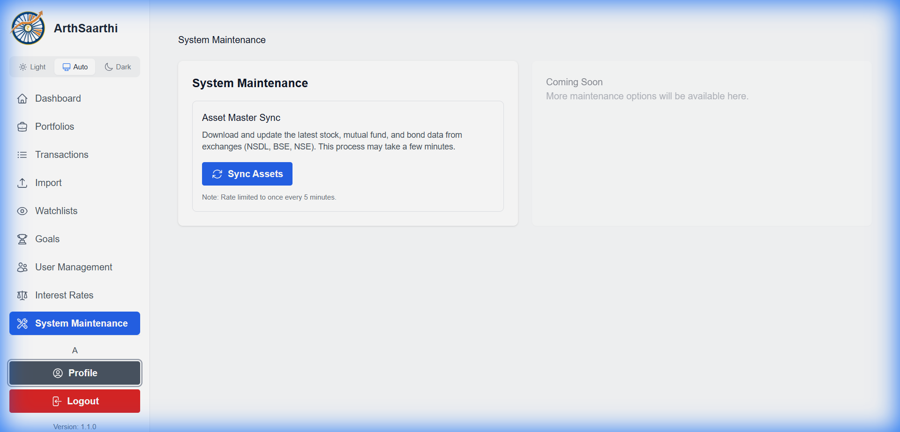The height and width of the screenshot is (432, 900).
Task: Click the Goals hourglass icon
Action: 22,239
